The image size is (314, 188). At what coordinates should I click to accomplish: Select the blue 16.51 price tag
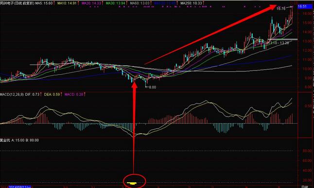(303, 6)
